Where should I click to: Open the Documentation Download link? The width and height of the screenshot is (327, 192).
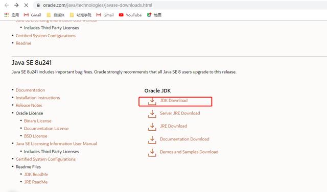pyautogui.click(x=184, y=139)
